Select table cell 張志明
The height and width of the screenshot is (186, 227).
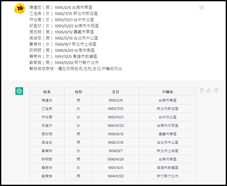click(x=47, y=134)
